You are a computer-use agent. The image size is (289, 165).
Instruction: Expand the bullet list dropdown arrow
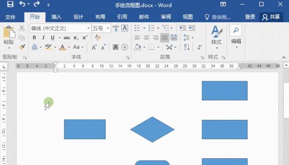coord(144,28)
